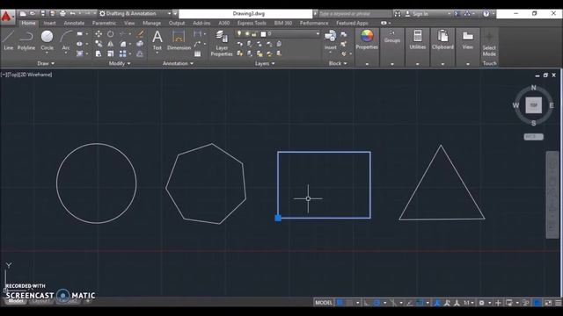
Task: Open the Manage tab
Action: tap(152, 23)
